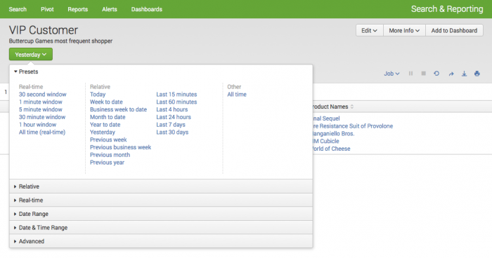This screenshot has width=492, height=258.
Task: Click Add to Dashboard button
Action: 454,30
